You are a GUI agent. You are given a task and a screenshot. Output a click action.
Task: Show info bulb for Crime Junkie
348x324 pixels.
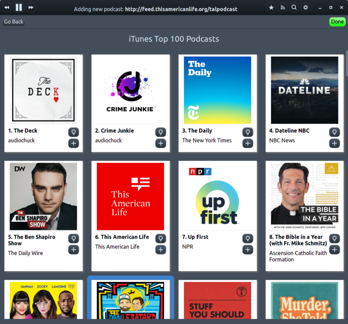pyautogui.click(x=161, y=132)
